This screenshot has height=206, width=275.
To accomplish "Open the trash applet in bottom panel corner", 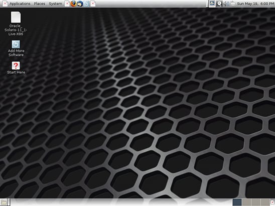I will (272, 202).
